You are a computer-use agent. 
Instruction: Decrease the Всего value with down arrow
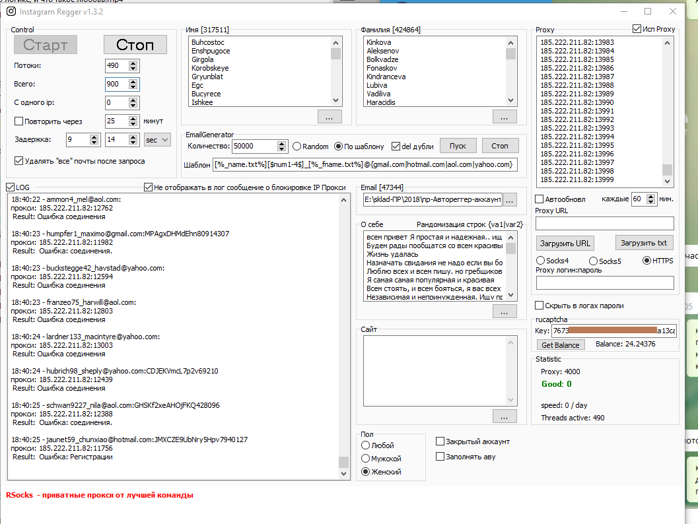(x=133, y=87)
